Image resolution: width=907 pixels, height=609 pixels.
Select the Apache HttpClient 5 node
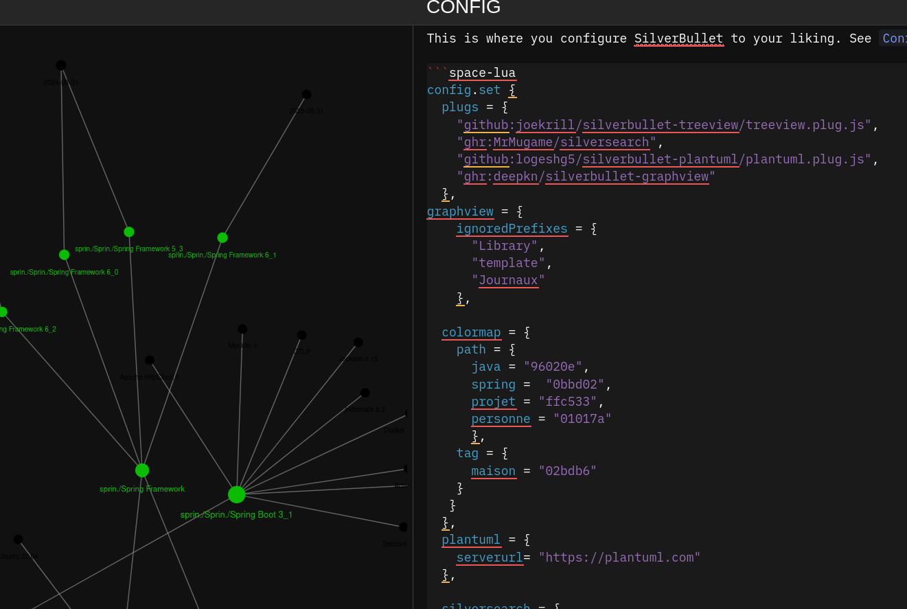(x=150, y=360)
